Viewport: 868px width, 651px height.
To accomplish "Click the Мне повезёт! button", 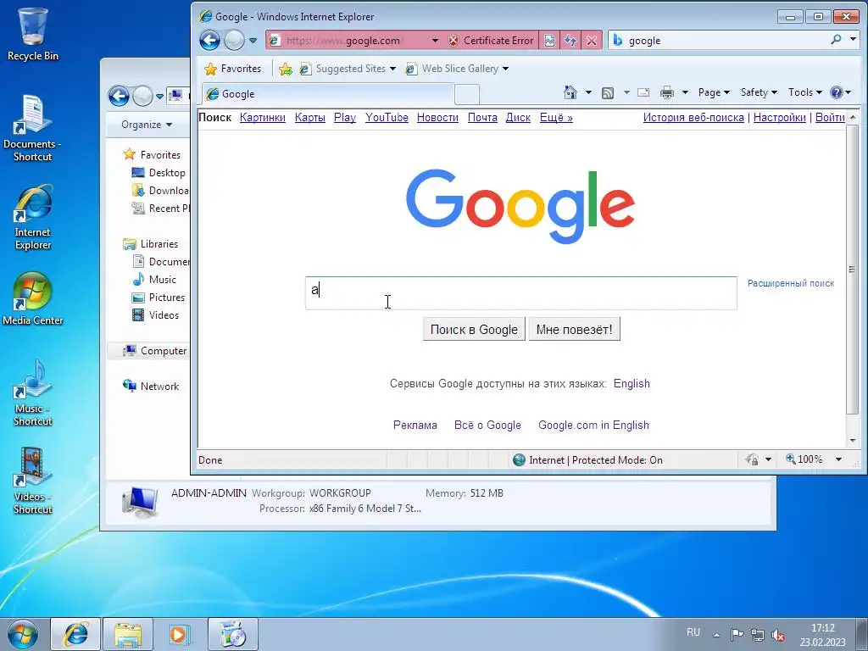I will coord(574,330).
